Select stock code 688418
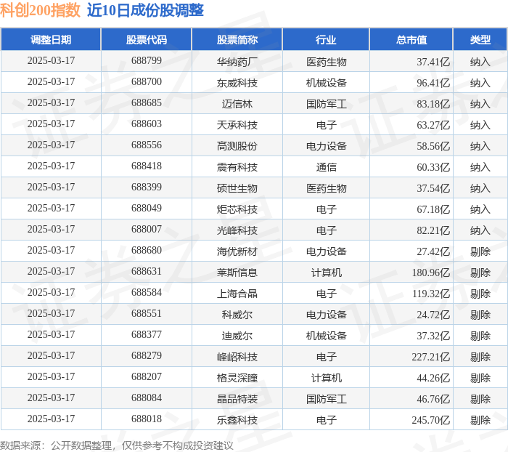The image size is (508, 452). [x=147, y=166]
